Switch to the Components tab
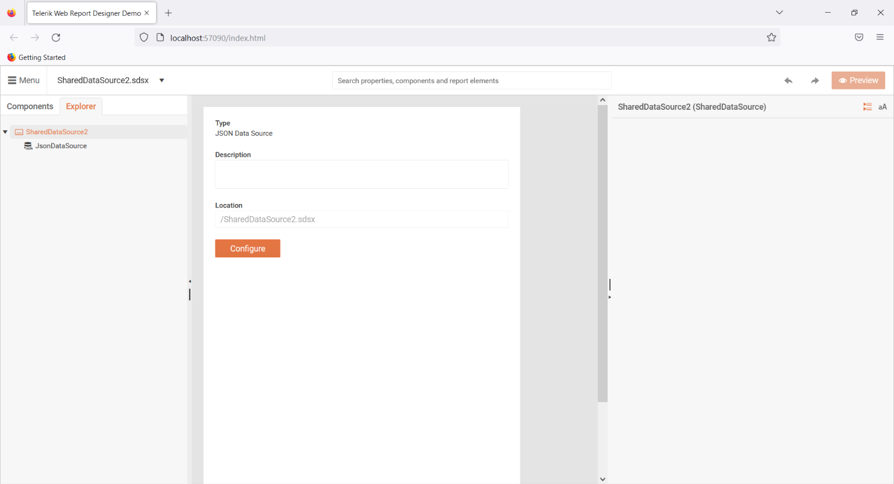 coord(30,106)
